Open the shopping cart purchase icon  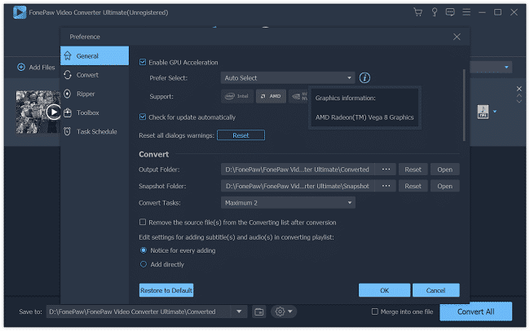point(418,12)
